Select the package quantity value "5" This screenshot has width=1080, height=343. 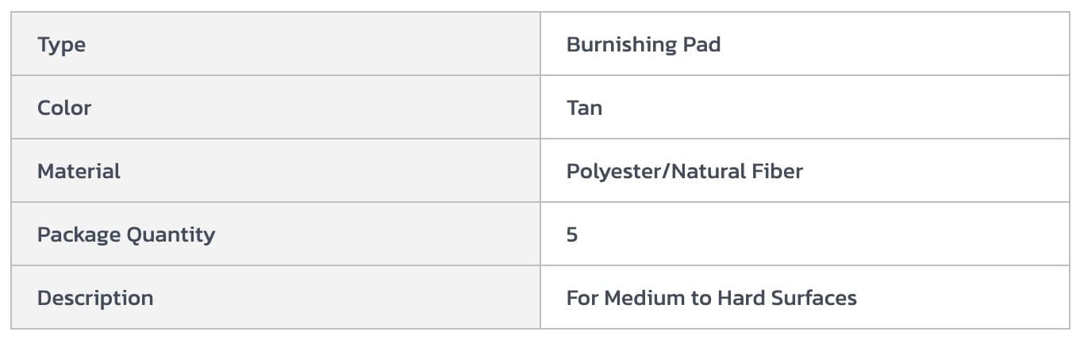click(x=572, y=234)
